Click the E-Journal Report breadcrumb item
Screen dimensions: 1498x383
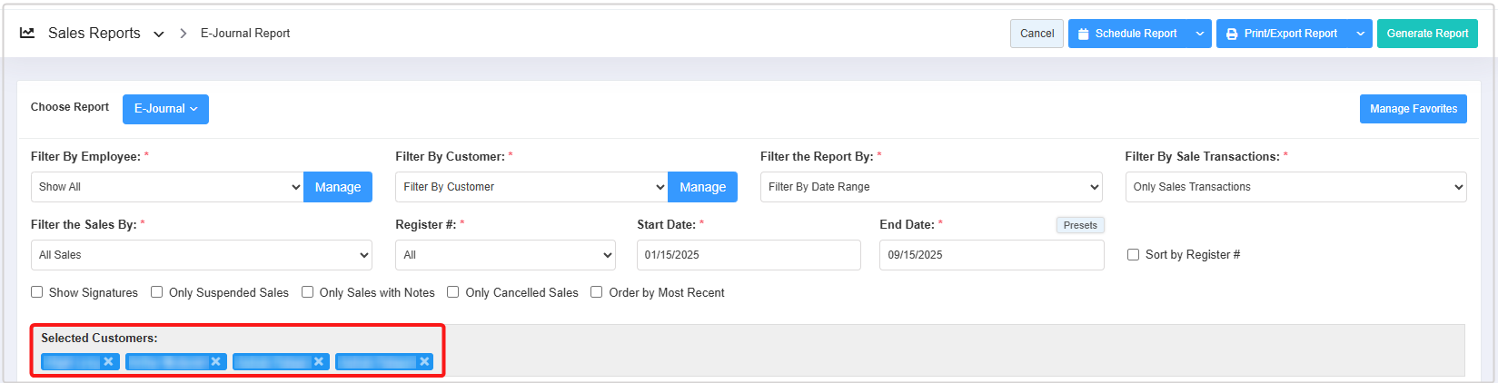(x=245, y=34)
